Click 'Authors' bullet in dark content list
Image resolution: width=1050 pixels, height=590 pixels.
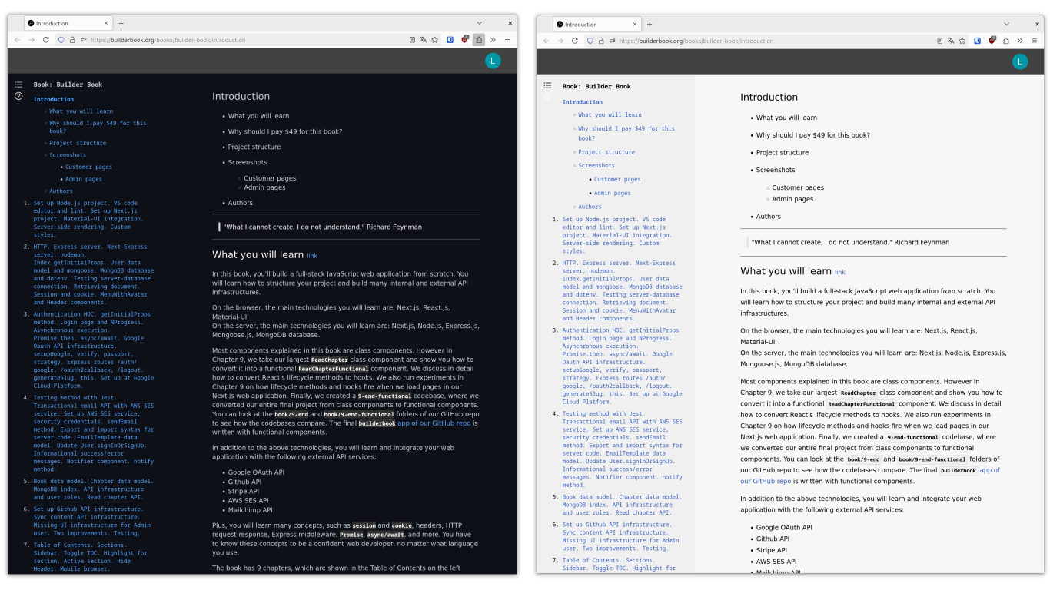(x=241, y=203)
